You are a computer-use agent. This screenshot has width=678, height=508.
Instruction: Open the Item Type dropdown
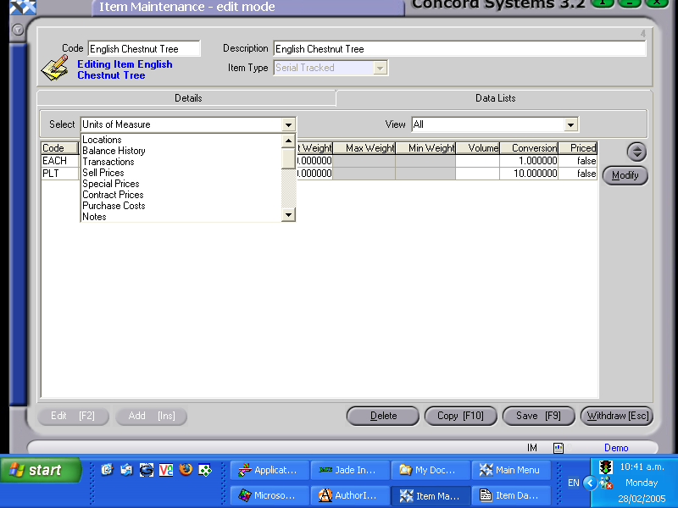379,68
